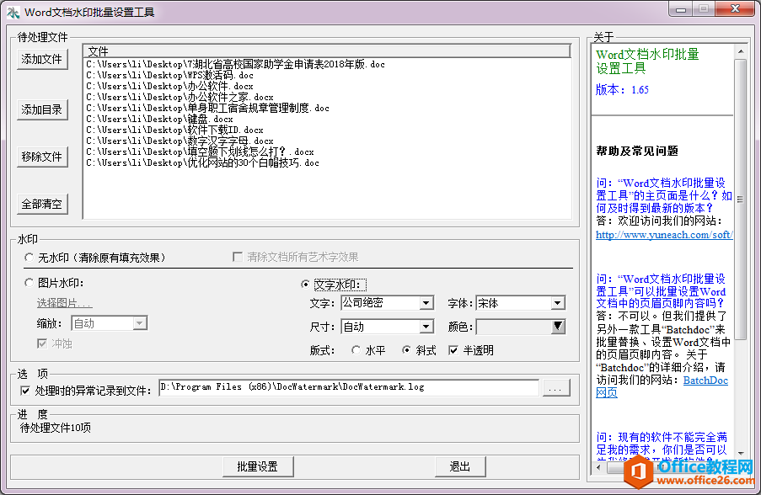
Task: Open the 文字 watermark text dropdown
Action: 426,303
